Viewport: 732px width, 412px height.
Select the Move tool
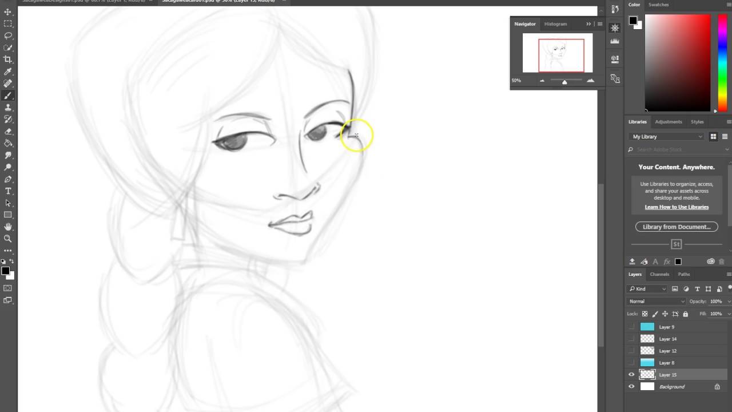8,11
